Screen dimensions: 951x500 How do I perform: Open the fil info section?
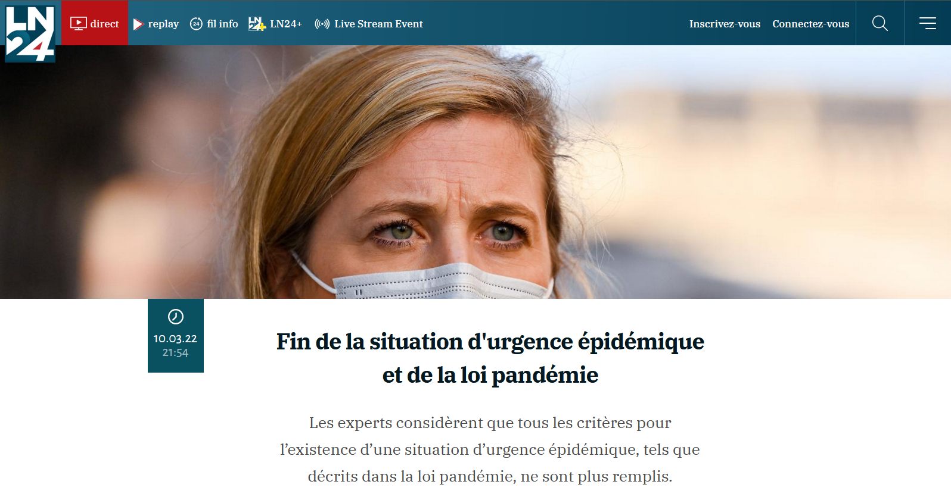(214, 24)
